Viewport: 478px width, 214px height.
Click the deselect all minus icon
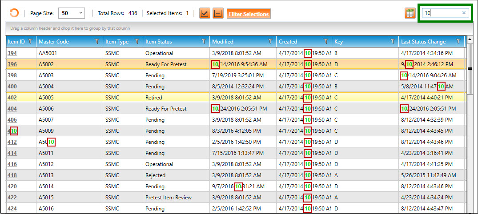(218, 13)
